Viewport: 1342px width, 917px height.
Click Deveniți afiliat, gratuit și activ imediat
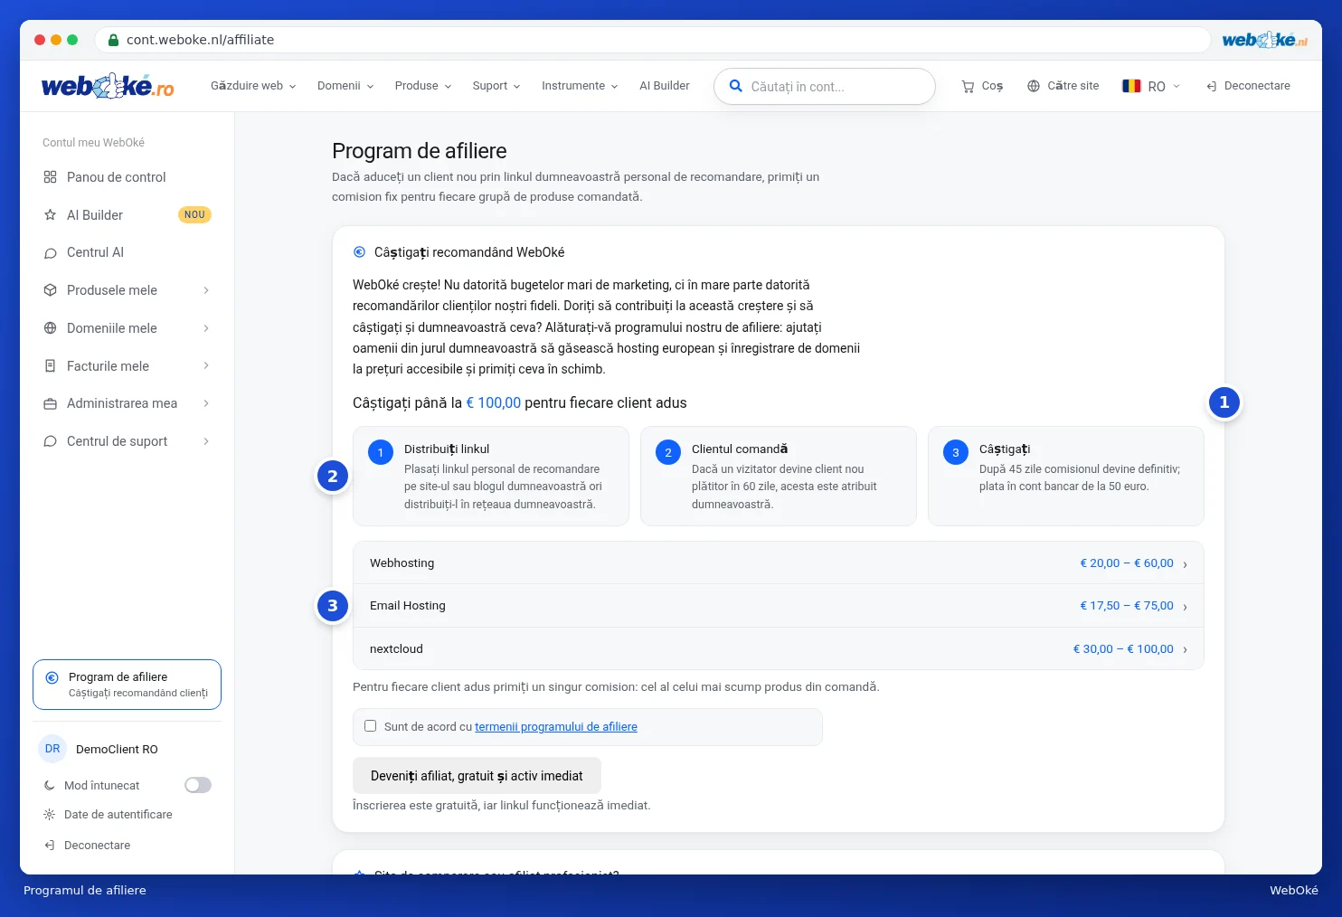pyautogui.click(x=477, y=776)
